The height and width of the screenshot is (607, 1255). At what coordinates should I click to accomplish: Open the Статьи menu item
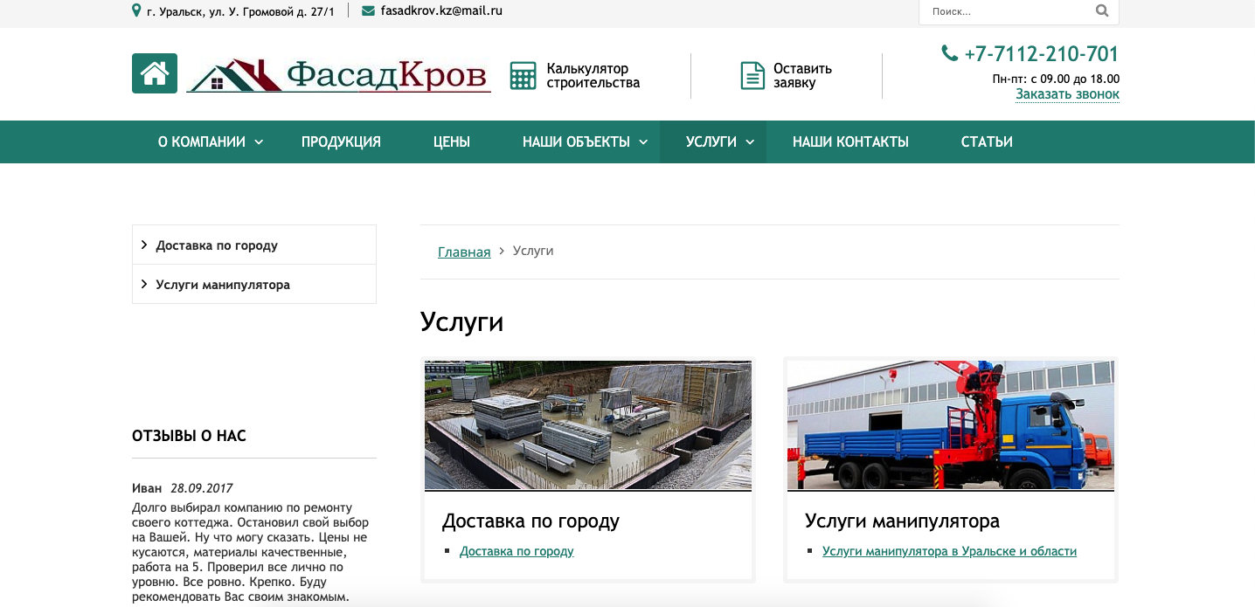[x=987, y=142]
